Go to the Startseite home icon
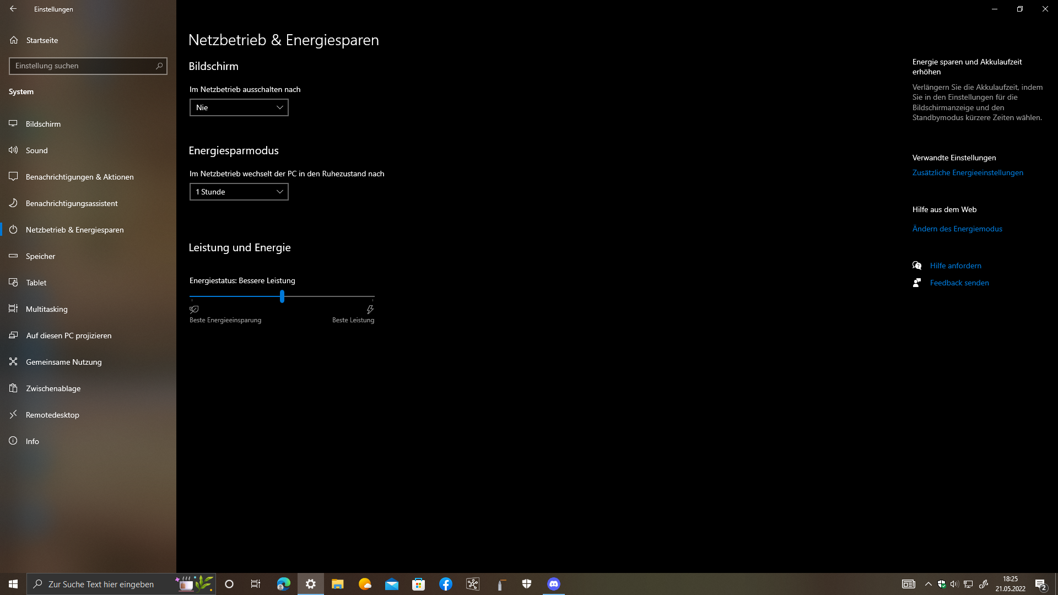 [14, 40]
